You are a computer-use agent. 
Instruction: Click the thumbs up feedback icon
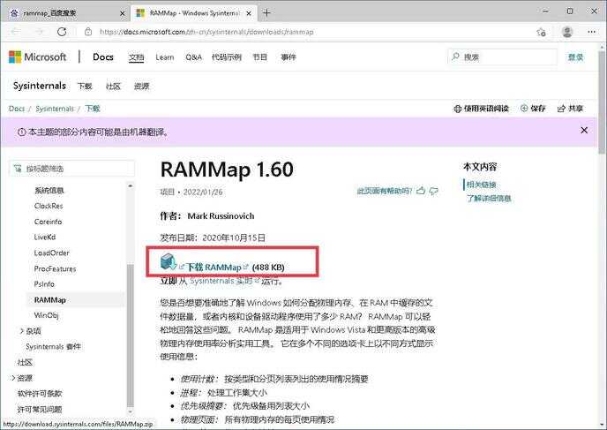coord(421,191)
